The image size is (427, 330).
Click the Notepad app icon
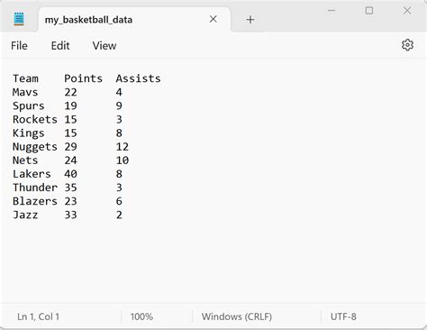tap(19, 19)
